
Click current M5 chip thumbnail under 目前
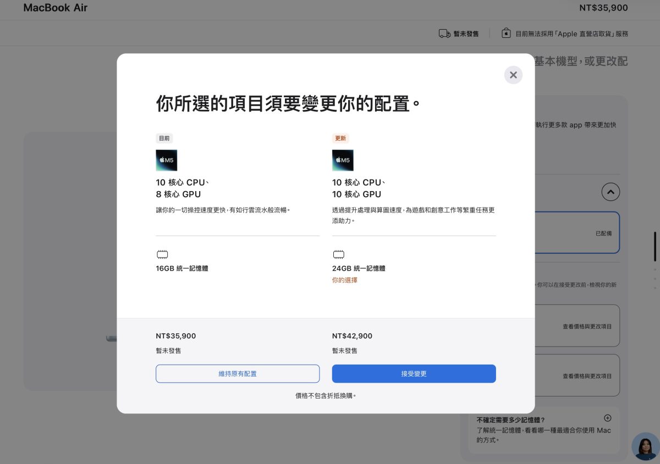pos(167,160)
